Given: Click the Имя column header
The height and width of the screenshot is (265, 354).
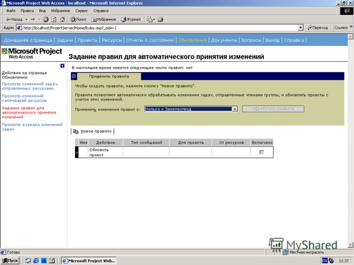Looking at the screenshot, I should 83,142.
